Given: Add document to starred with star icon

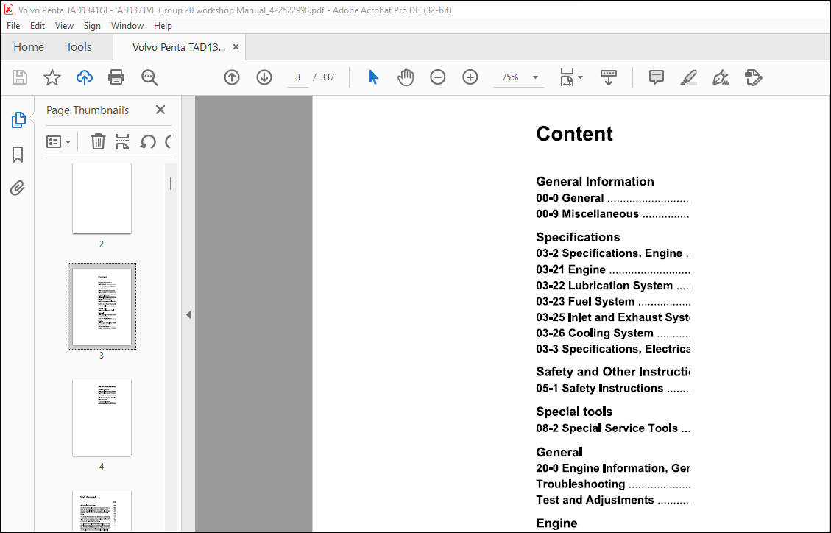Looking at the screenshot, I should tap(52, 77).
